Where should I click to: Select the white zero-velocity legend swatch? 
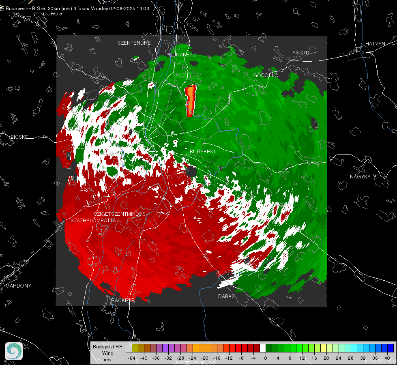(x=263, y=348)
